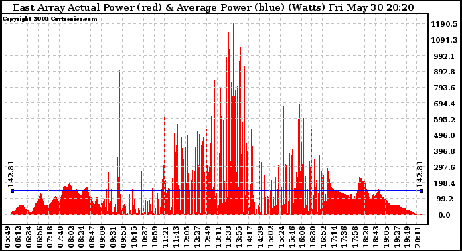
Task: Click the y-axis value 892.8
Action: click(x=444, y=72)
